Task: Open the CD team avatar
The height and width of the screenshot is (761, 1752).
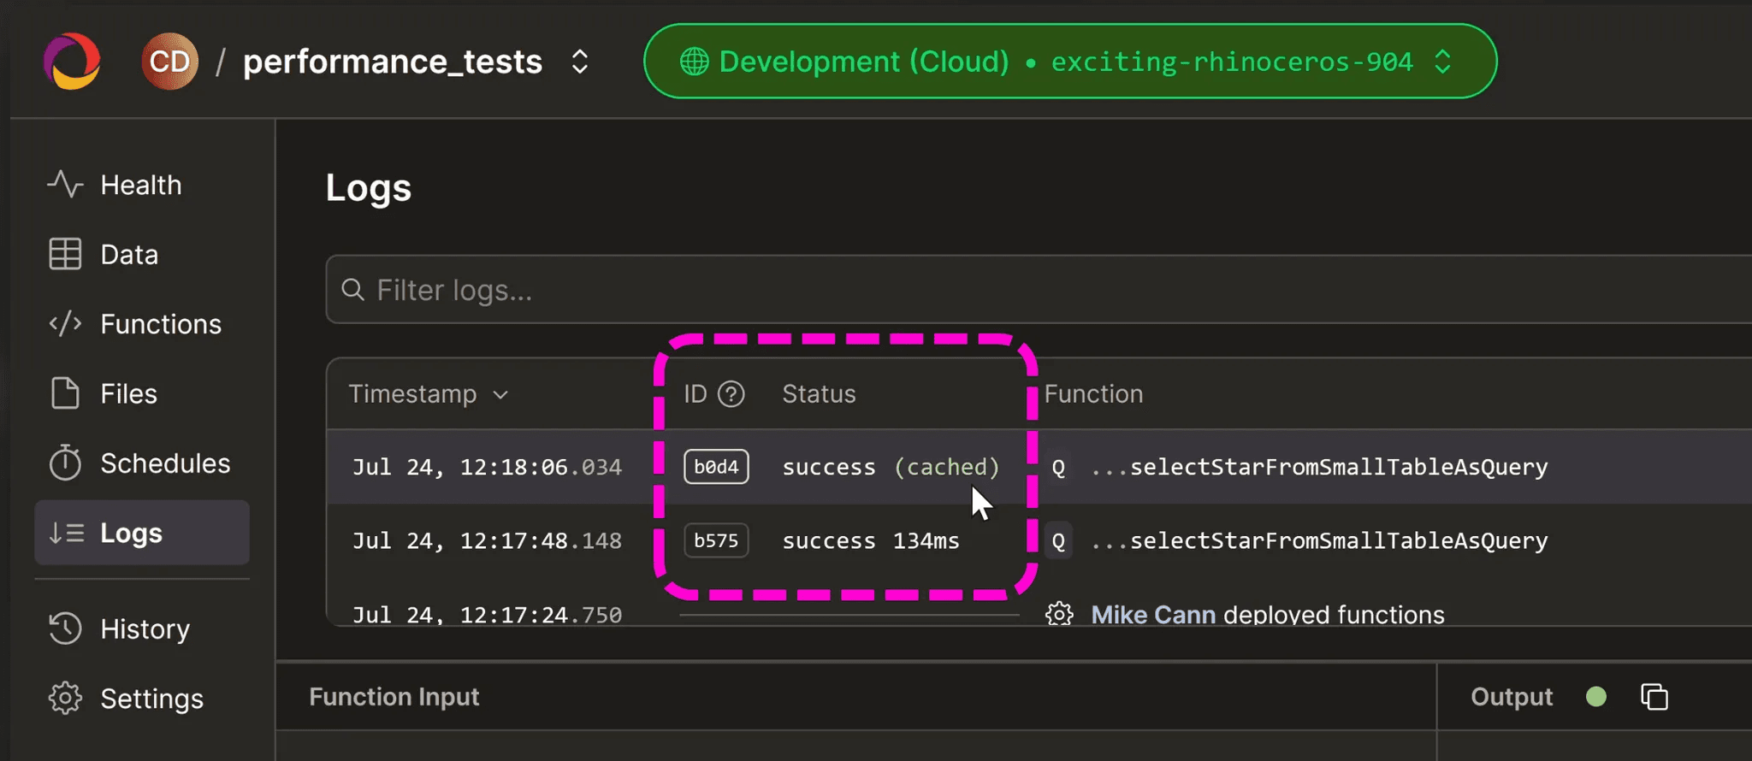Action: click(169, 61)
